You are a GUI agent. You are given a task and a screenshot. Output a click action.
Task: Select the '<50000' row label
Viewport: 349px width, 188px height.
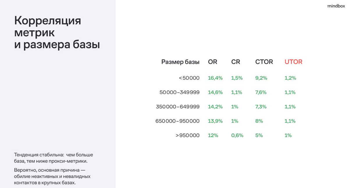(189, 78)
